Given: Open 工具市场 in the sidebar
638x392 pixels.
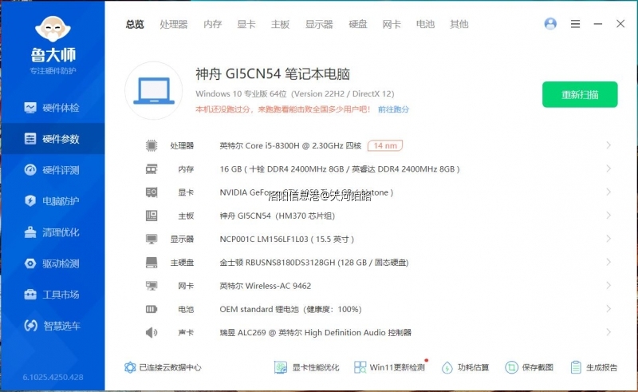Looking at the screenshot, I should tap(52, 295).
